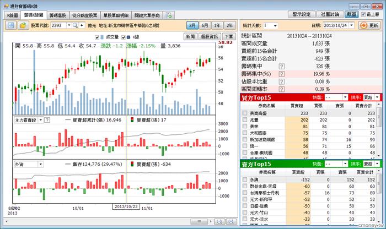Expand the 主力買賣超 indicator dropdown
Image resolution: width=386 pixels, height=229 pixels.
[40, 119]
